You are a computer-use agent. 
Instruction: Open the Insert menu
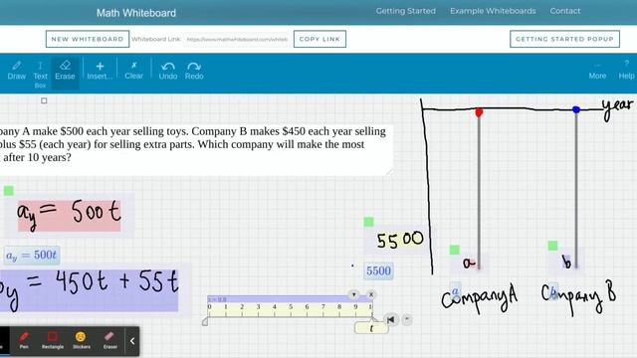click(100, 71)
